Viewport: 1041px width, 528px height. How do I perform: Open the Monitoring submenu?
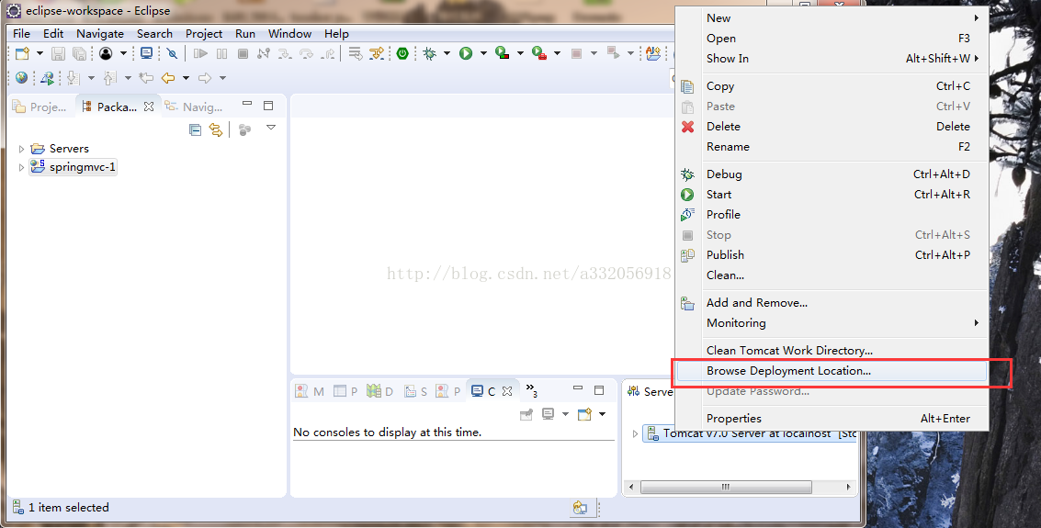click(831, 323)
